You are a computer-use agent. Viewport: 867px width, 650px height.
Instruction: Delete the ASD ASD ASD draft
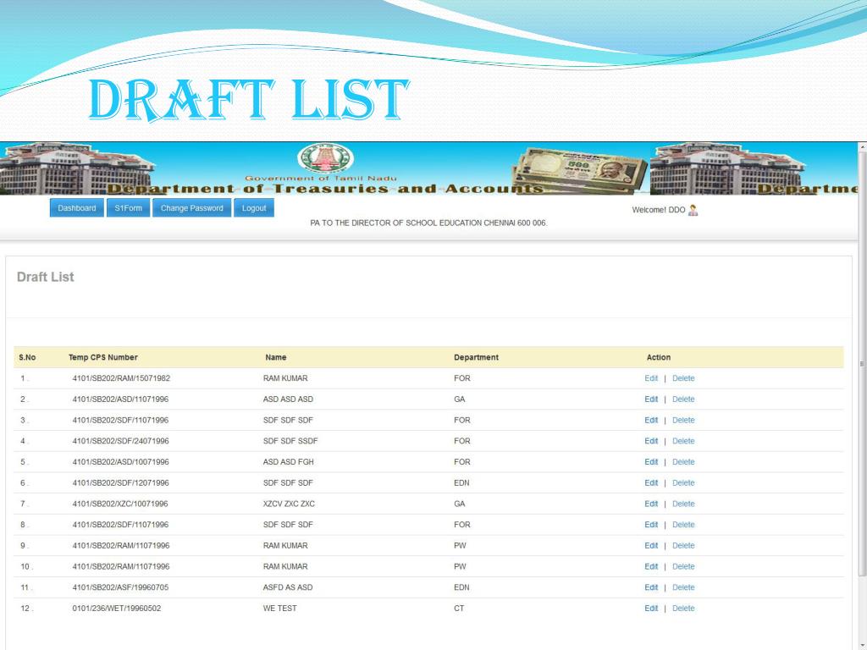point(683,399)
